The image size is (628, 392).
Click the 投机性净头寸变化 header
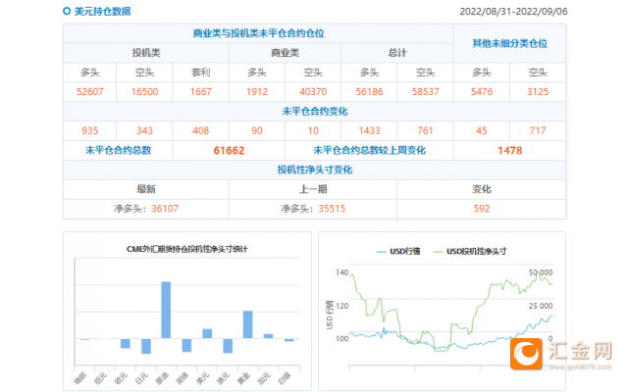coord(314,170)
